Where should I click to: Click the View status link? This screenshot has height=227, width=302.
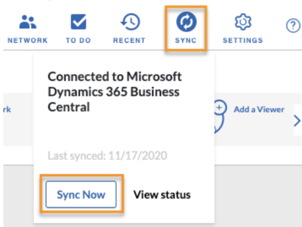click(x=162, y=194)
